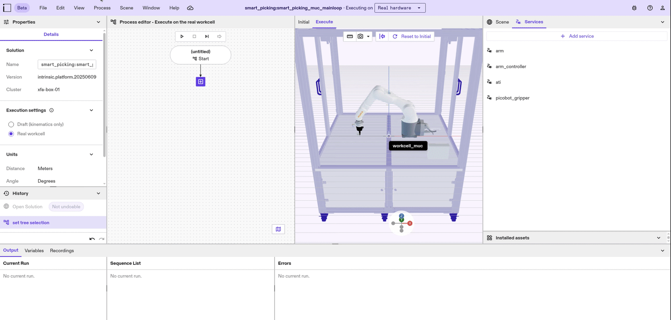
Task: Click the Start node in process editor
Action: coord(201,55)
